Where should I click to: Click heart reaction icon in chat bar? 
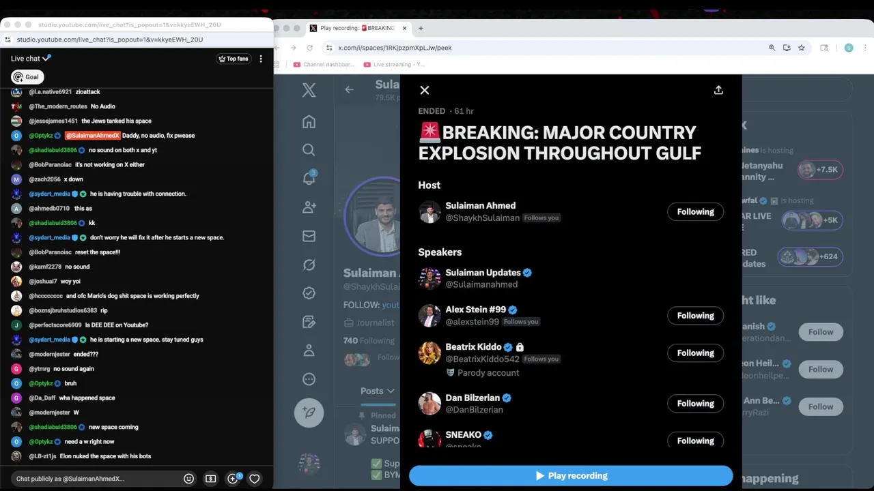click(x=254, y=479)
